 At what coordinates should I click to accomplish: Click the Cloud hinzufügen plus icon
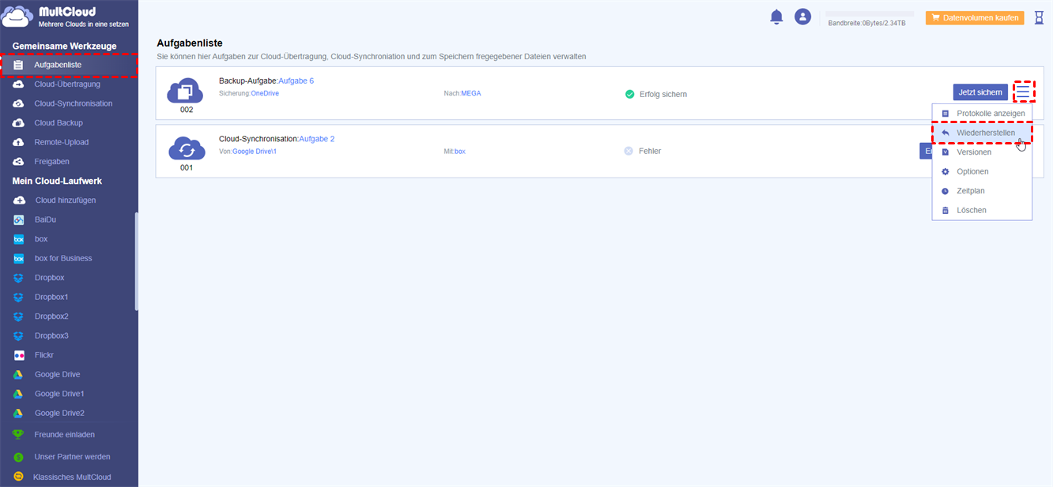(19, 200)
